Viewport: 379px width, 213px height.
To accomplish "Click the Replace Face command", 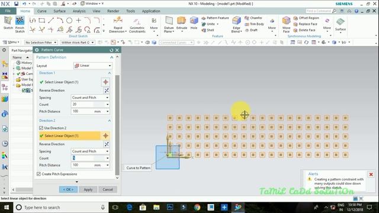I will click(x=305, y=24).
